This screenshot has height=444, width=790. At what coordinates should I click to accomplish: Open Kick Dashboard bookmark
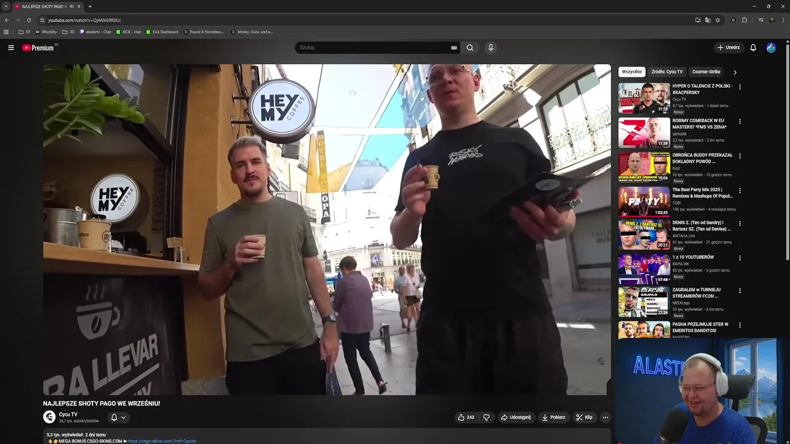(162, 32)
